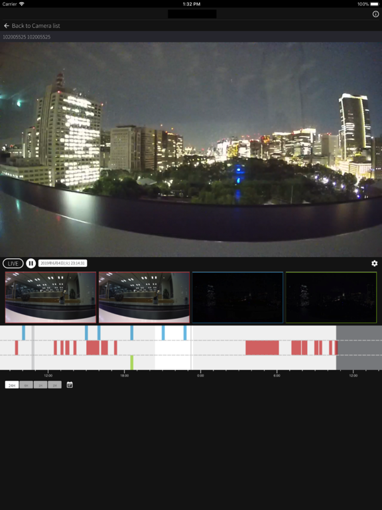Open the blue-bordered dark thumbnail
Screen dimensions: 382x510
[x=238, y=297]
